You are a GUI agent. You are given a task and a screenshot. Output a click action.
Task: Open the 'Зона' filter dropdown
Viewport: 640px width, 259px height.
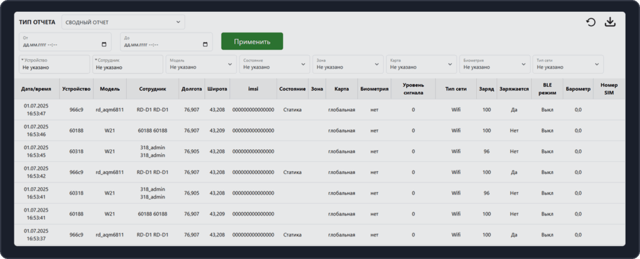[347, 64]
